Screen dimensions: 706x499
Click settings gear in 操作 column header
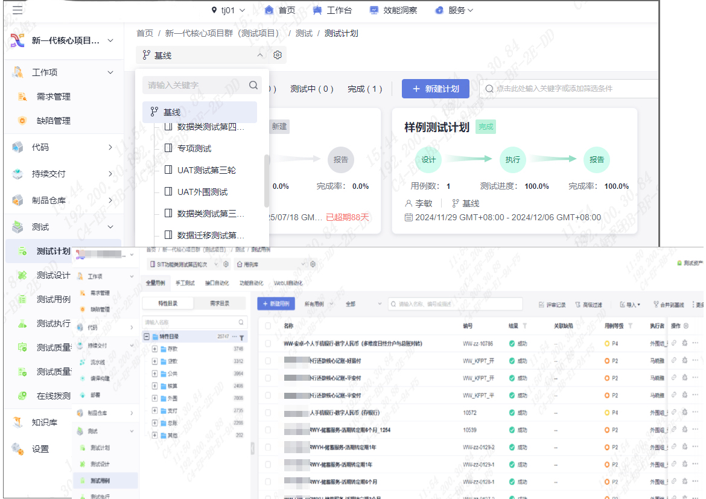(x=686, y=326)
